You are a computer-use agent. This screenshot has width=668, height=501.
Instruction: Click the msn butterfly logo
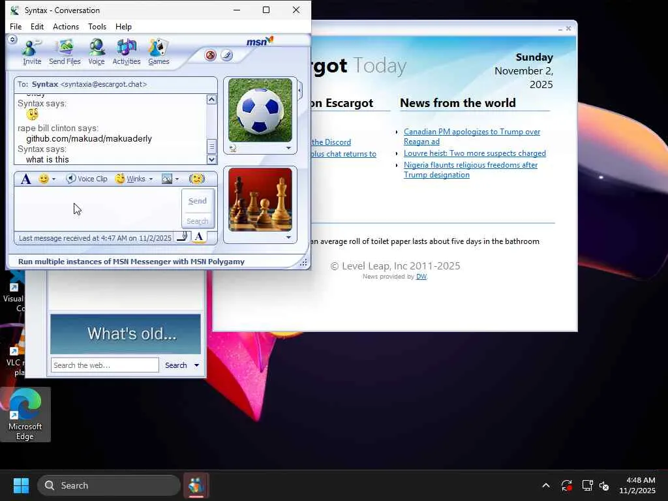pos(260,41)
